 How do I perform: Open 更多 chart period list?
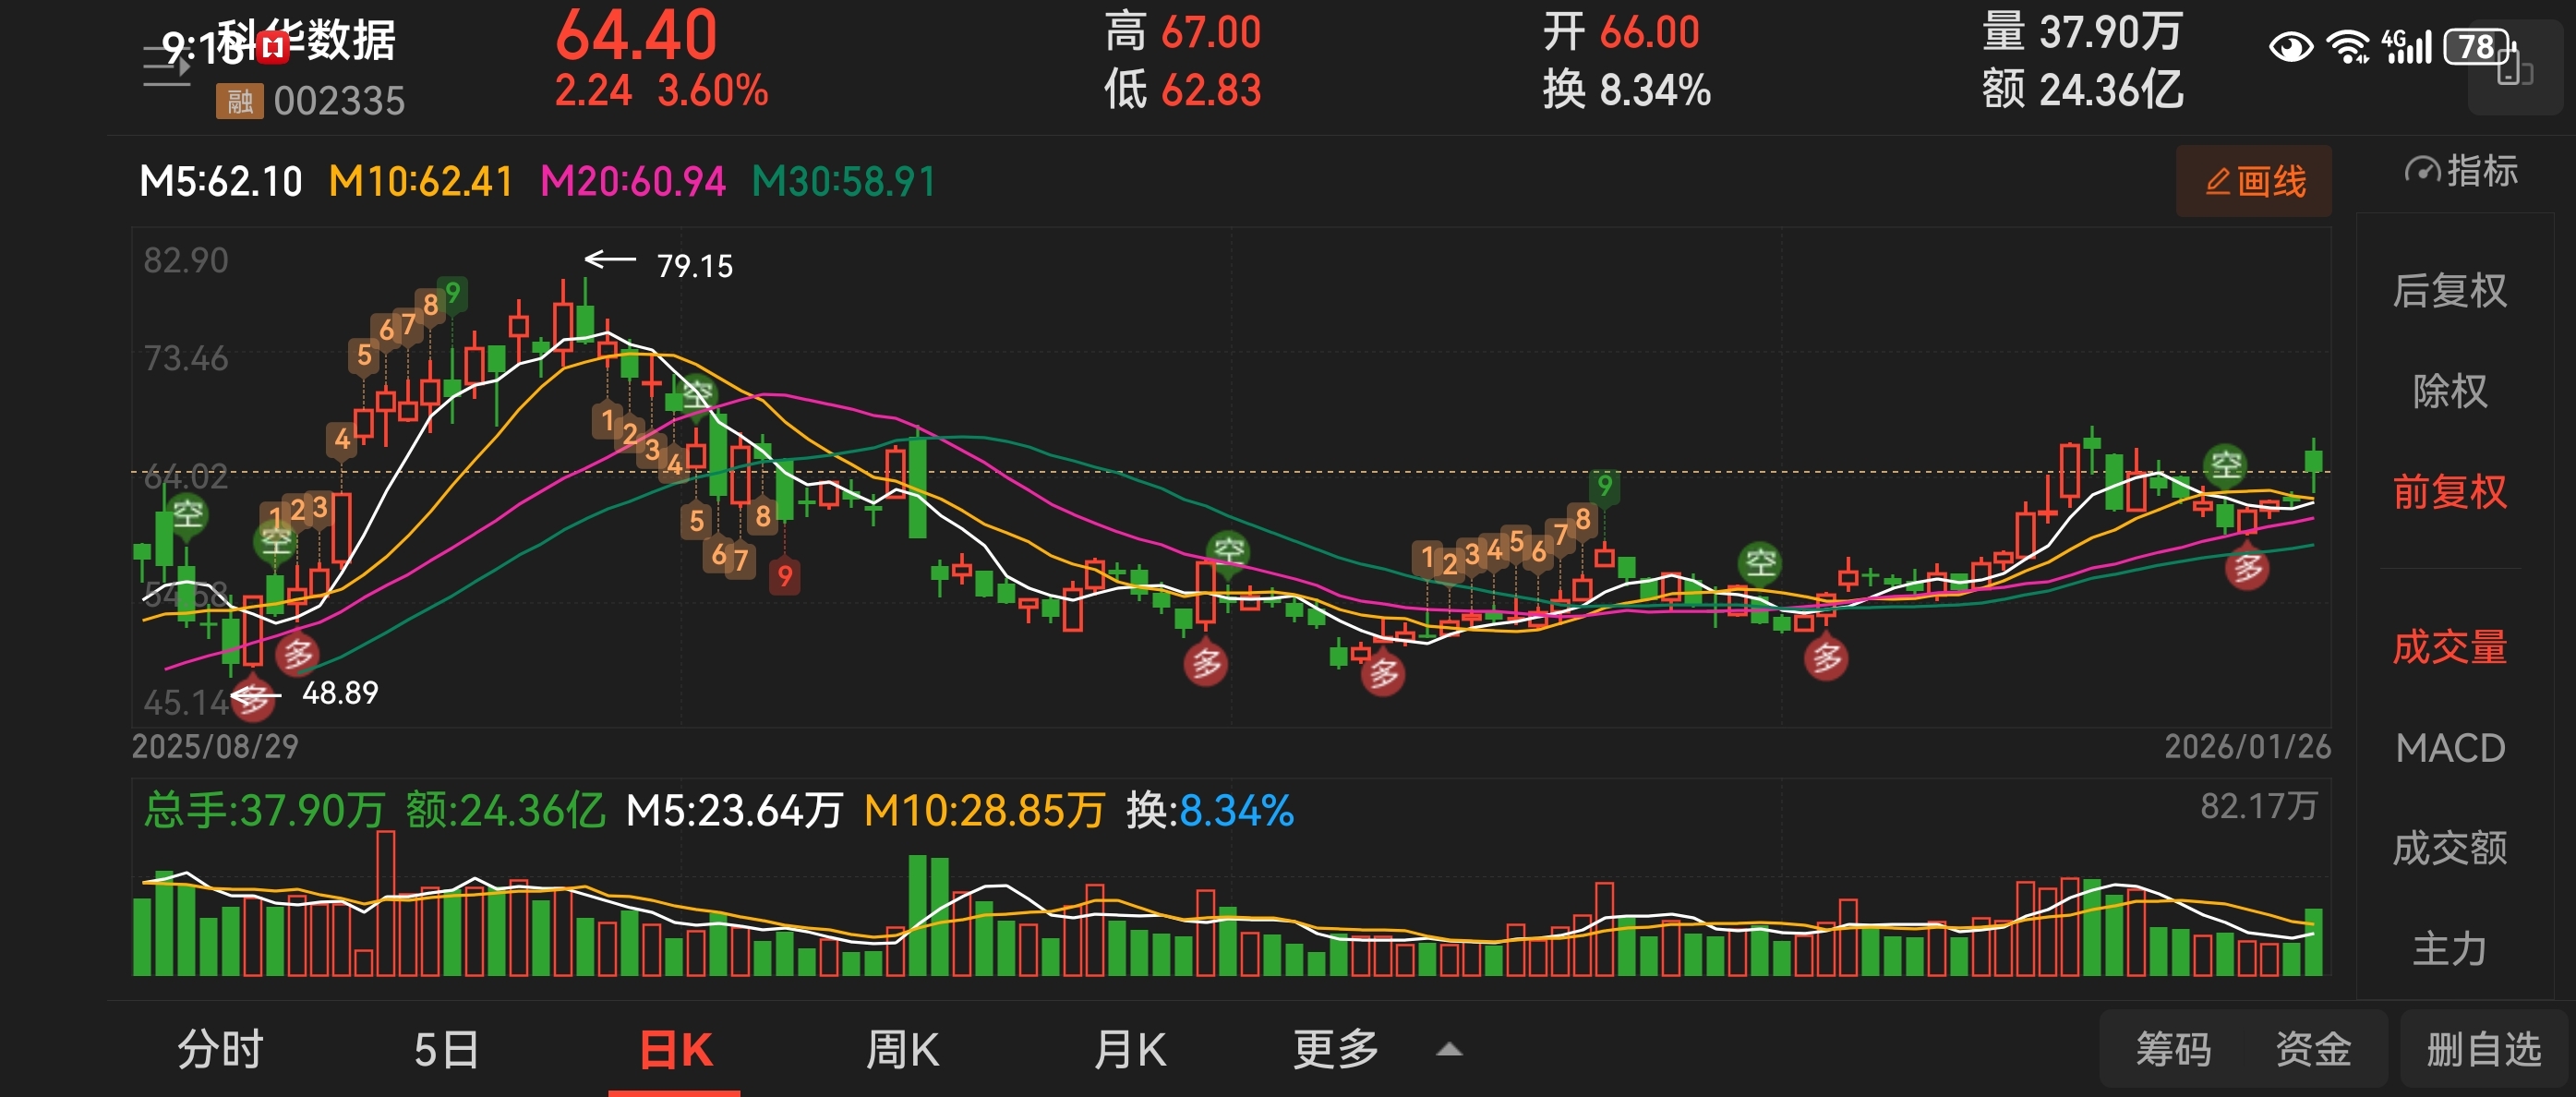tap(1335, 1050)
